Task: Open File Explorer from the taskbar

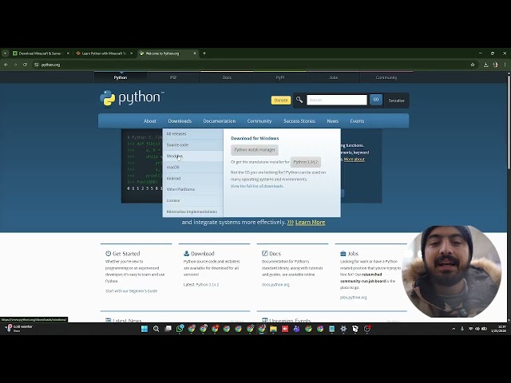Action: pos(273,329)
